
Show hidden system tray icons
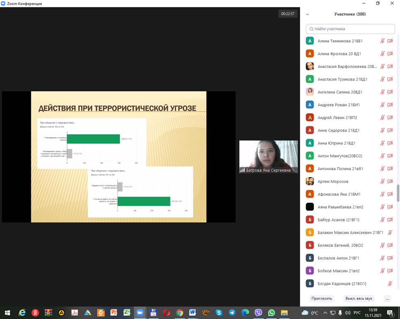pos(325,313)
